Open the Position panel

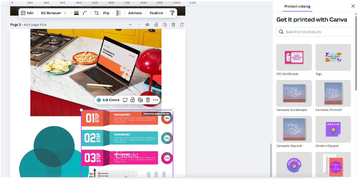click(156, 13)
